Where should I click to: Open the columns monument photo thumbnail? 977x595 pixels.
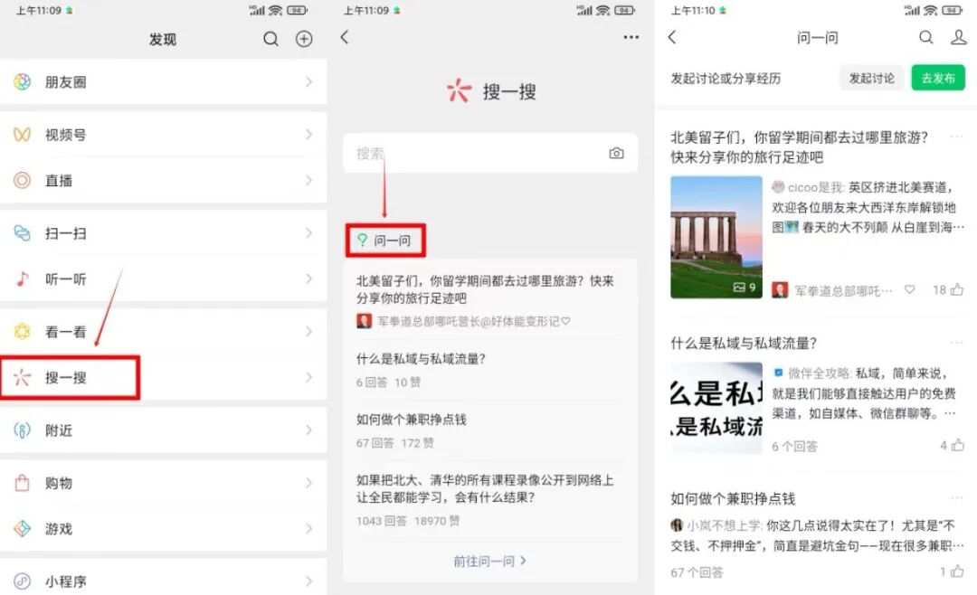pos(716,238)
